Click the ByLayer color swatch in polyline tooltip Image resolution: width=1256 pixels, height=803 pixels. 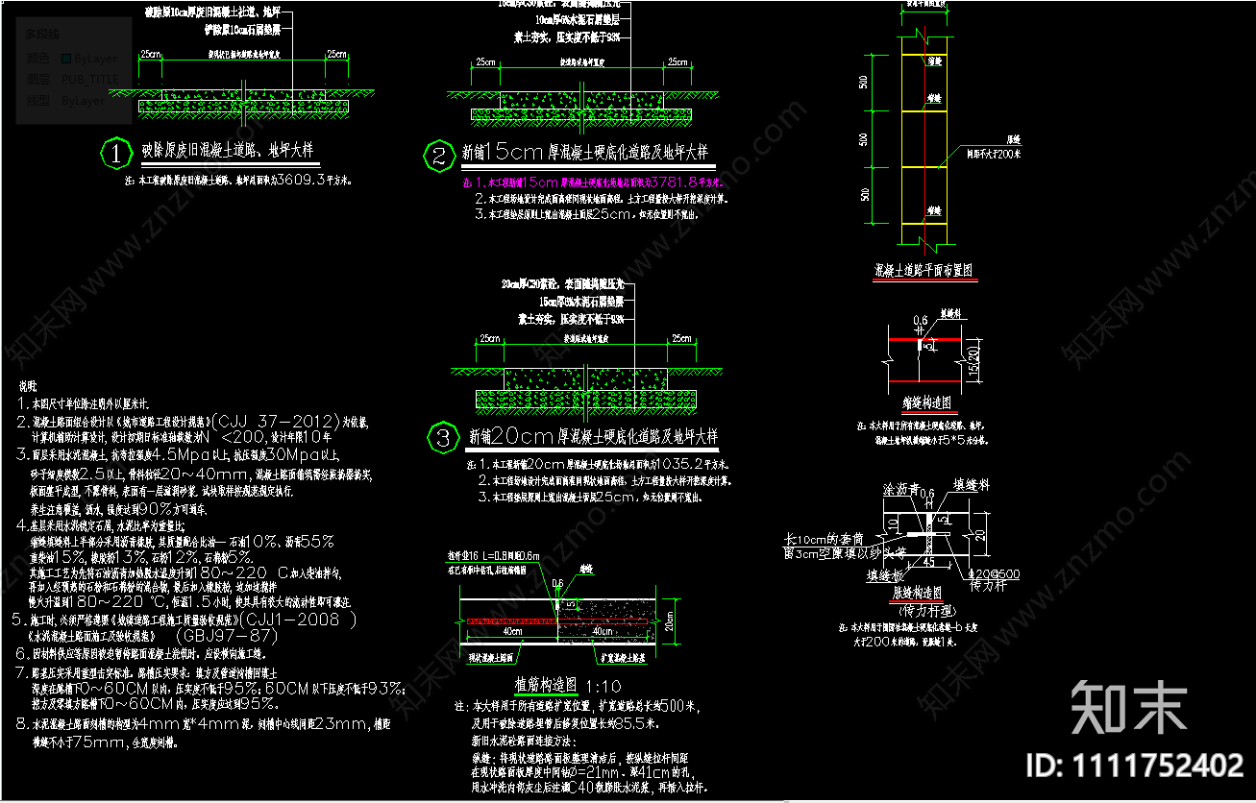(x=64, y=59)
